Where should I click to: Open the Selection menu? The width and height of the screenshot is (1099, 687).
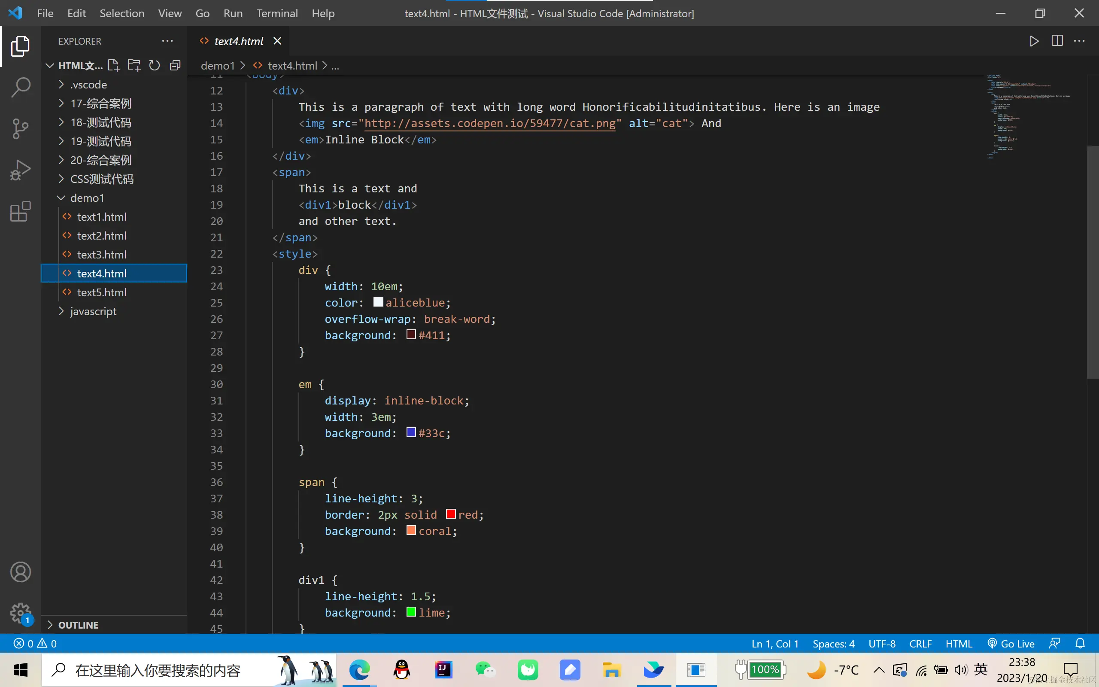tap(122, 13)
